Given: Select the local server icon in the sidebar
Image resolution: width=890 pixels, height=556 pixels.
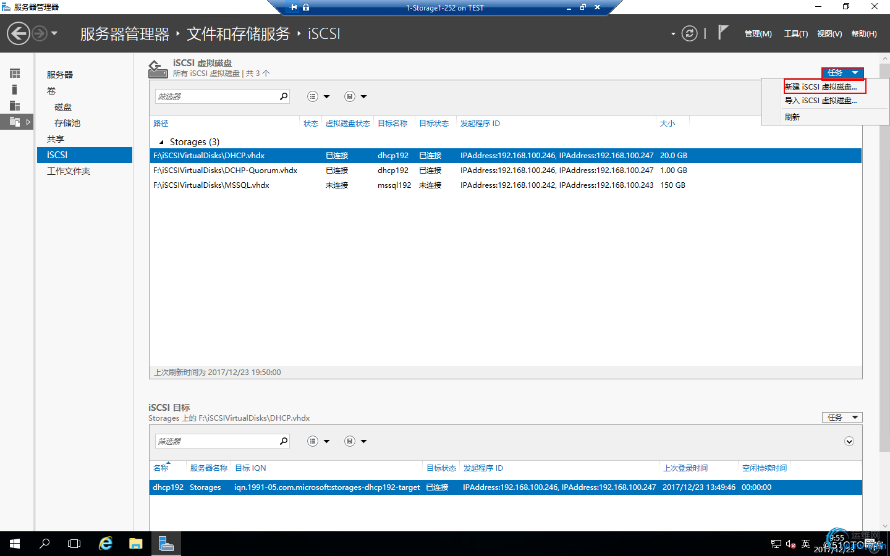Looking at the screenshot, I should [x=15, y=90].
